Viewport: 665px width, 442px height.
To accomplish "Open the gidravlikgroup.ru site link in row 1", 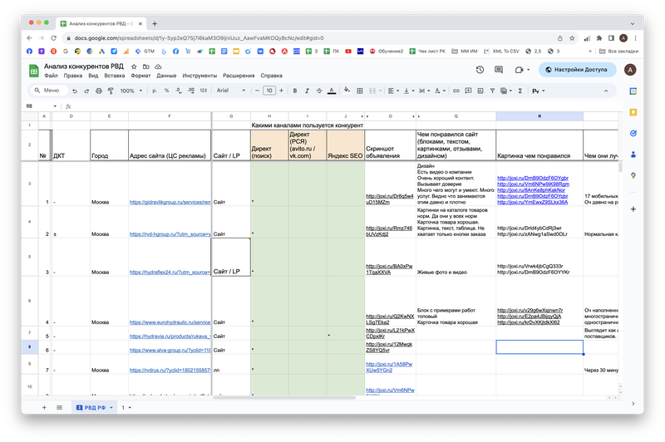I will 170,202.
